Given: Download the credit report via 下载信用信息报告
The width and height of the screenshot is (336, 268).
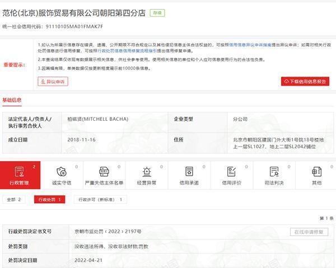Looking at the screenshot, I should pos(305,81).
